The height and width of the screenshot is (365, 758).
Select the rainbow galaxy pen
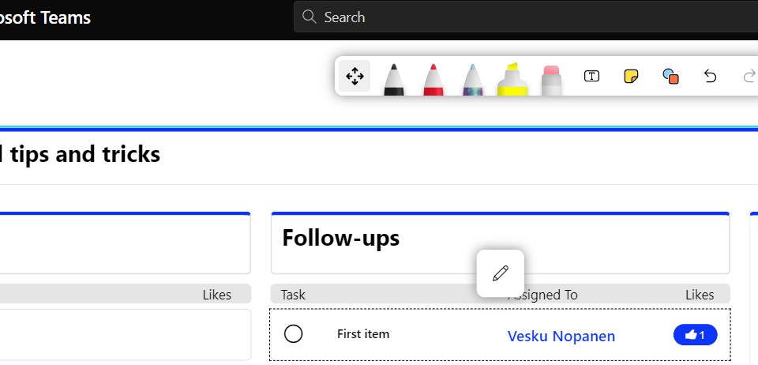[472, 79]
